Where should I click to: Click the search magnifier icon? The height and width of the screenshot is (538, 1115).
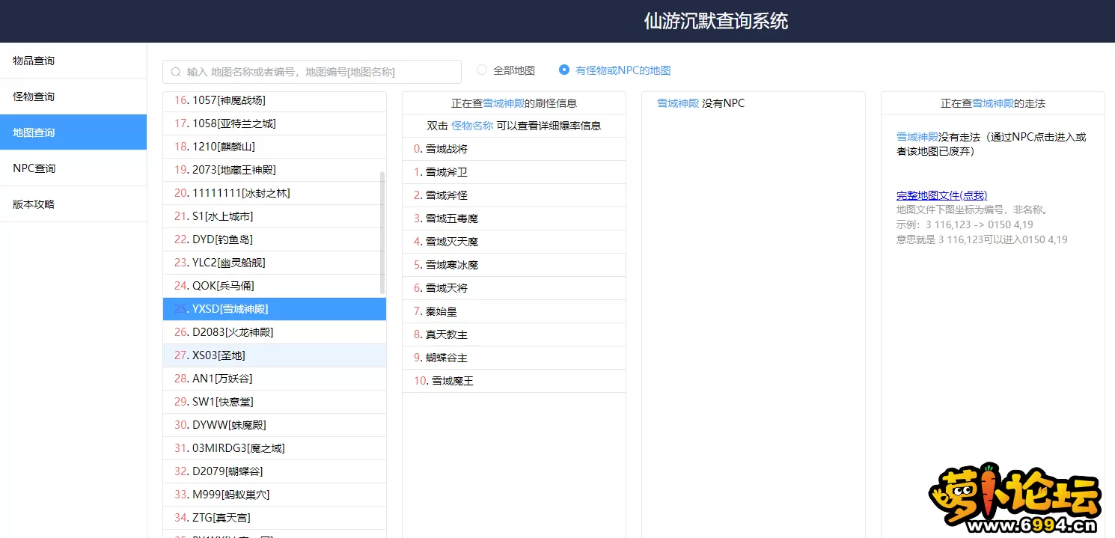176,72
